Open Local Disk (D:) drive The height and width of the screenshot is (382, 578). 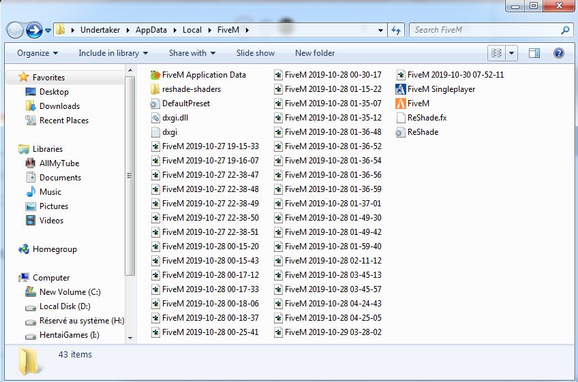pos(65,306)
